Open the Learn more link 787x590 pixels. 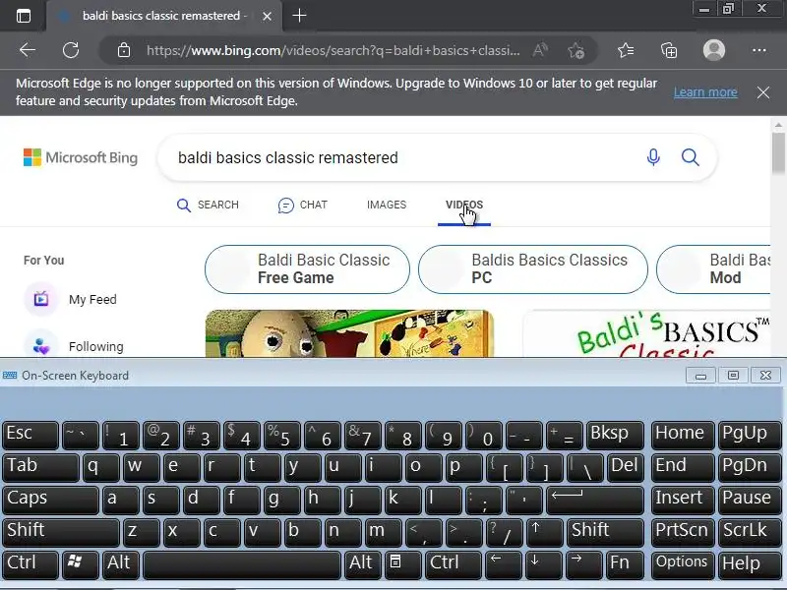pos(705,92)
